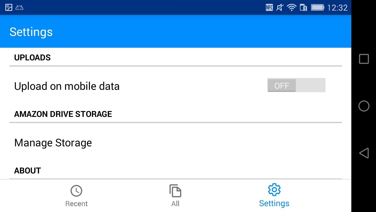The image size is (376, 212).
Task: Open the All files icon
Action: tap(175, 191)
